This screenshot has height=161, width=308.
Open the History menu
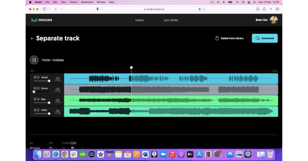(x=74, y=2)
